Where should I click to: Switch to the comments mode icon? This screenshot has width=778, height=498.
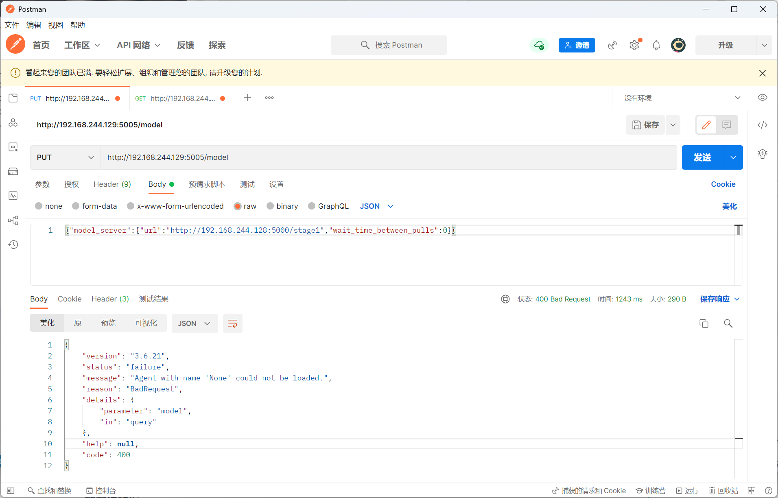(727, 125)
